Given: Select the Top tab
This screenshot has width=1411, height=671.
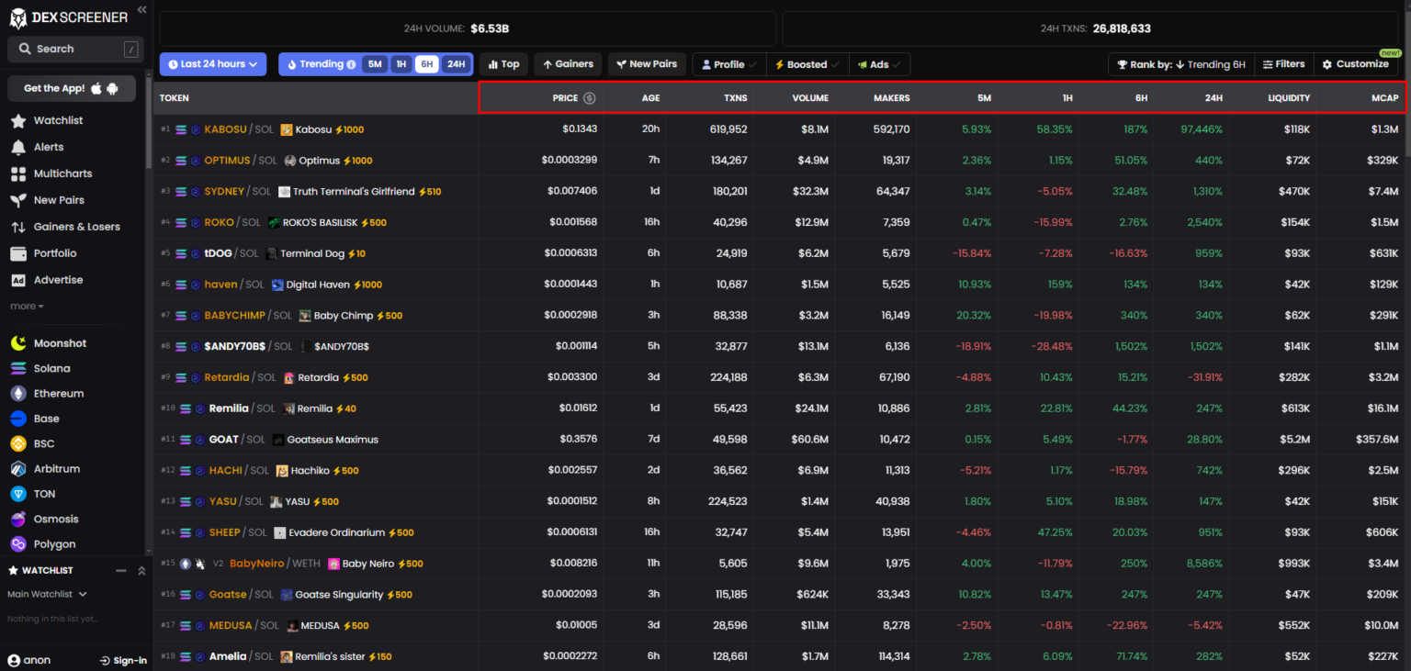Looking at the screenshot, I should click(503, 64).
